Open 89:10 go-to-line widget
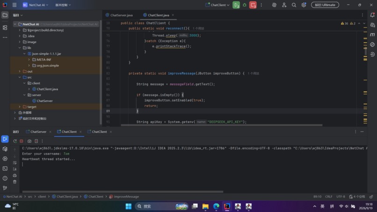The image size is (377, 212). pos(318,197)
